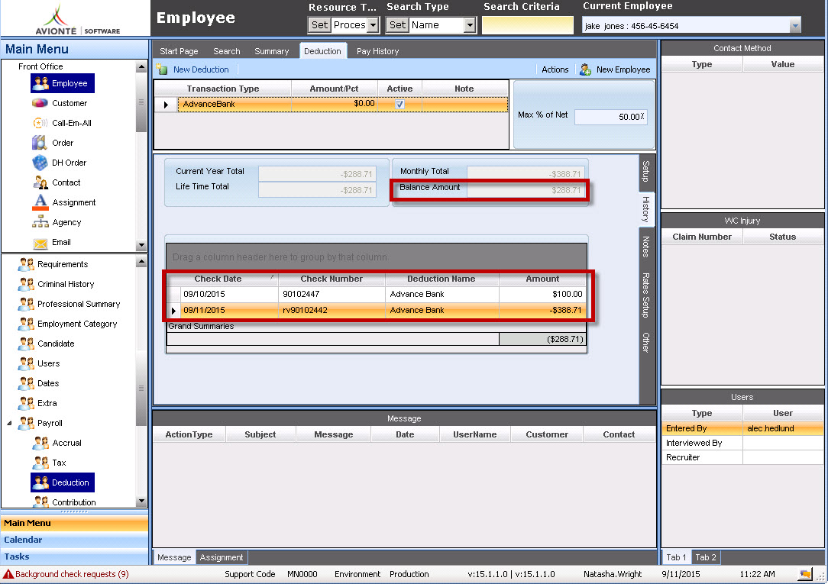This screenshot has width=828, height=584.
Task: Switch to Tab 2 in right panel
Action: click(x=706, y=557)
